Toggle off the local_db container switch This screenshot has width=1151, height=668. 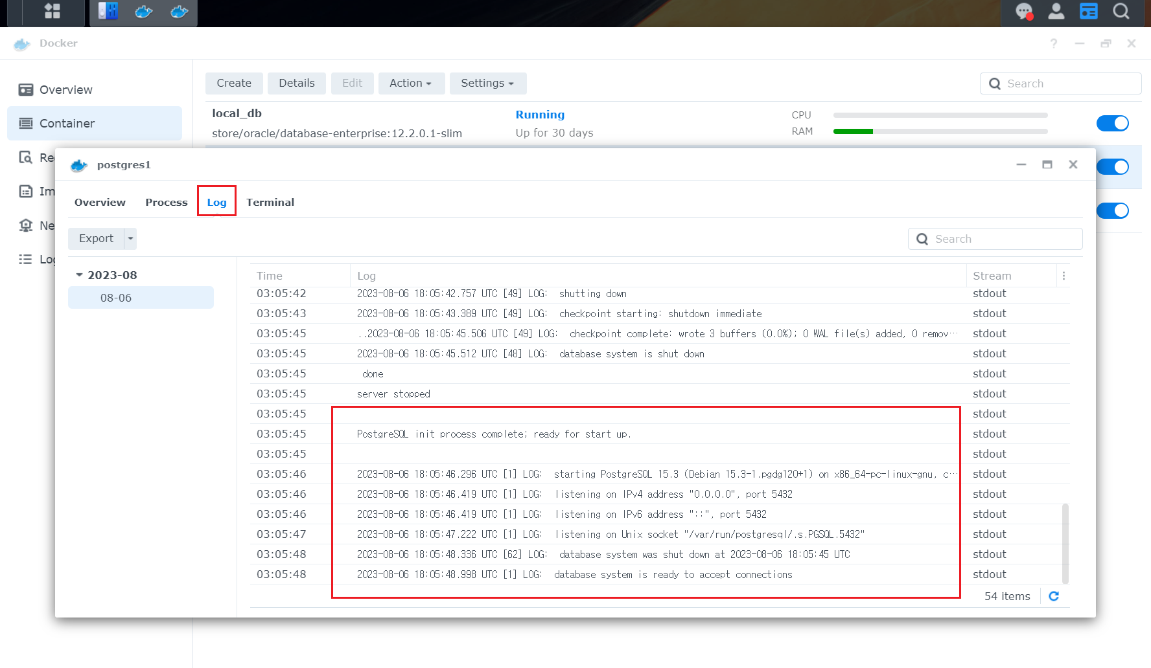(x=1113, y=123)
